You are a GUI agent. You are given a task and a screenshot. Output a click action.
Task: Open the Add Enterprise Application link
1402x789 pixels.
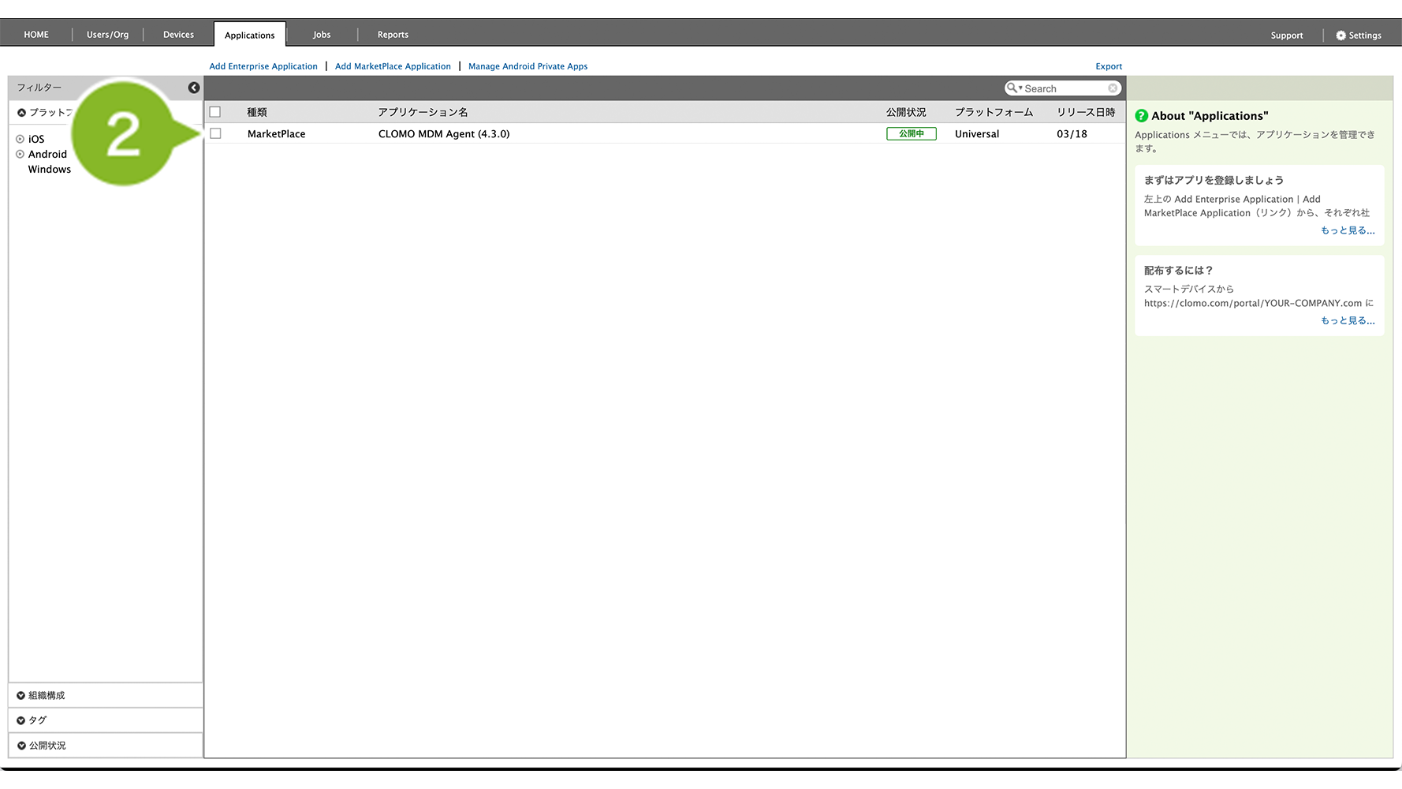263,66
